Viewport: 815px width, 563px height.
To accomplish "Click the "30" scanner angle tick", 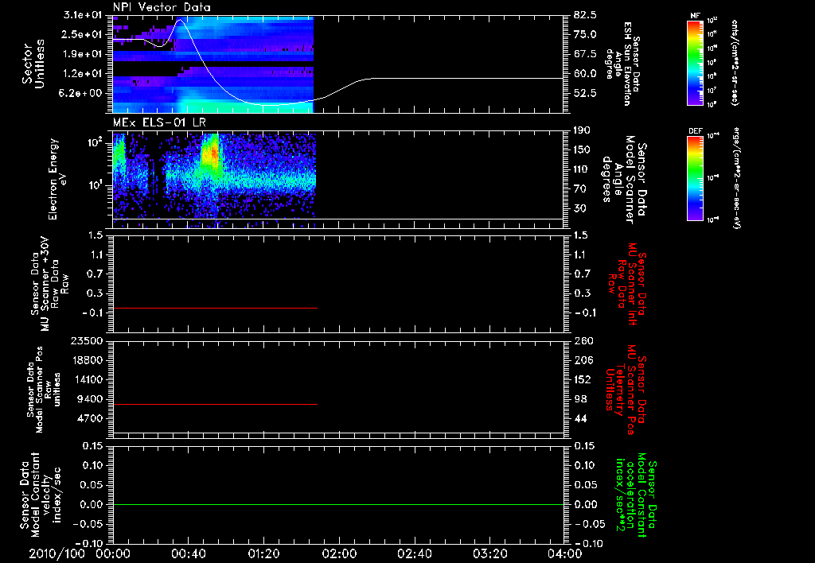I will [x=581, y=208].
